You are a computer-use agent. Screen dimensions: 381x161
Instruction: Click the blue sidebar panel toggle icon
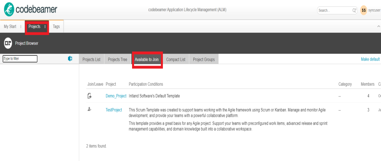coord(70,59)
